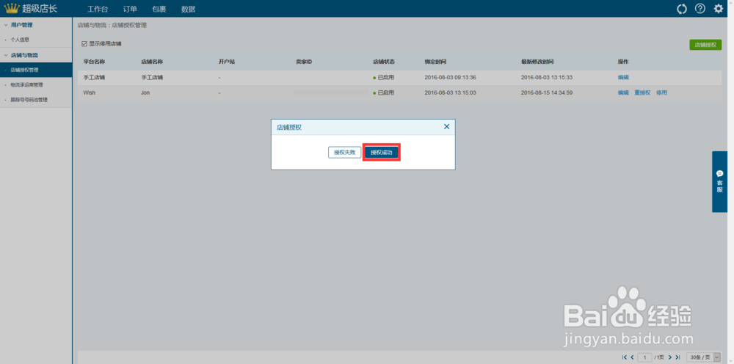Click the 卖家ID column header
734x364 pixels.
click(304, 62)
